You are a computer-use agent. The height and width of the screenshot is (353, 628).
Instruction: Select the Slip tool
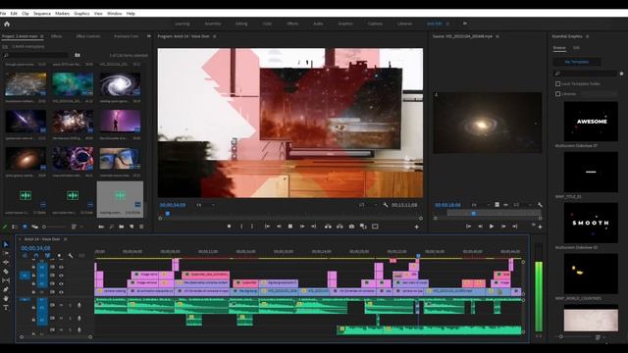point(6,280)
